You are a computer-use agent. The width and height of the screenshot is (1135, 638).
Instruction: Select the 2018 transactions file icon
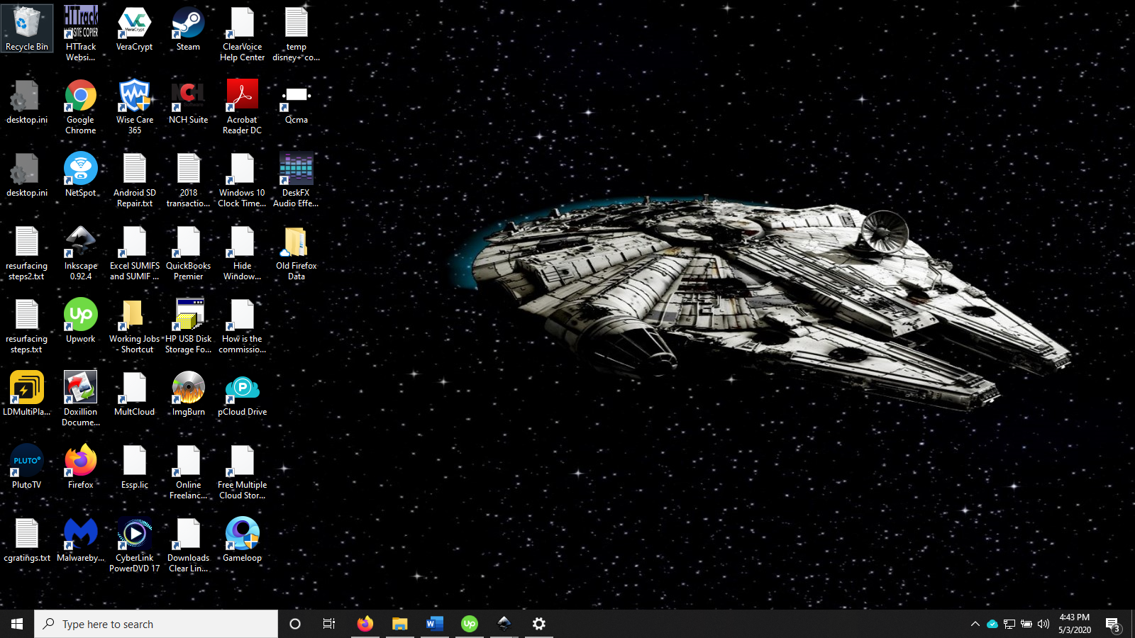pyautogui.click(x=189, y=179)
